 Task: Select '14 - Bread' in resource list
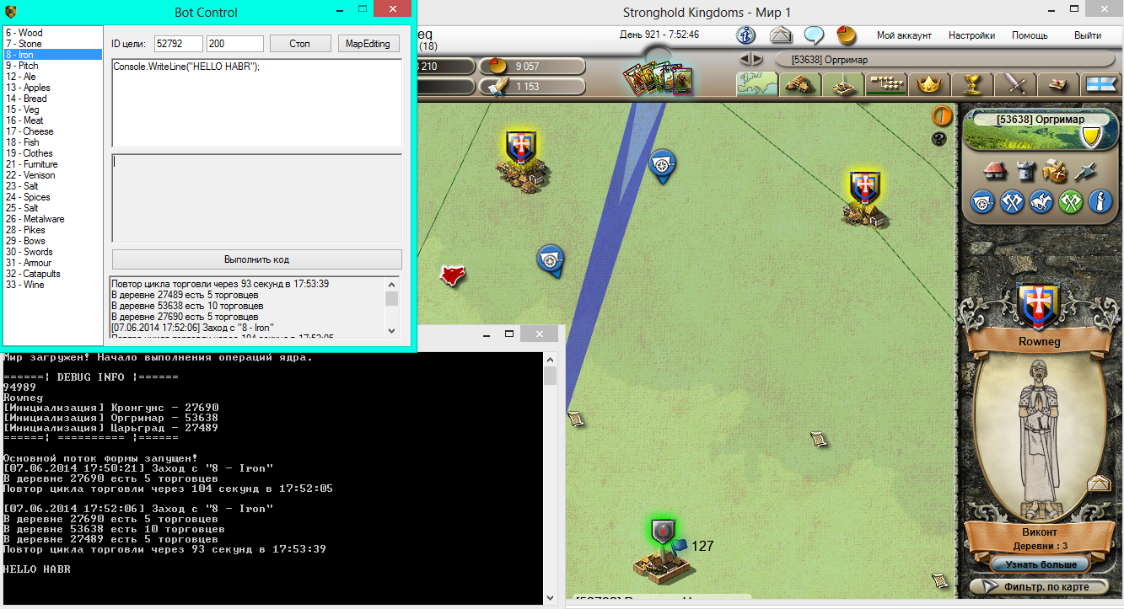52,99
